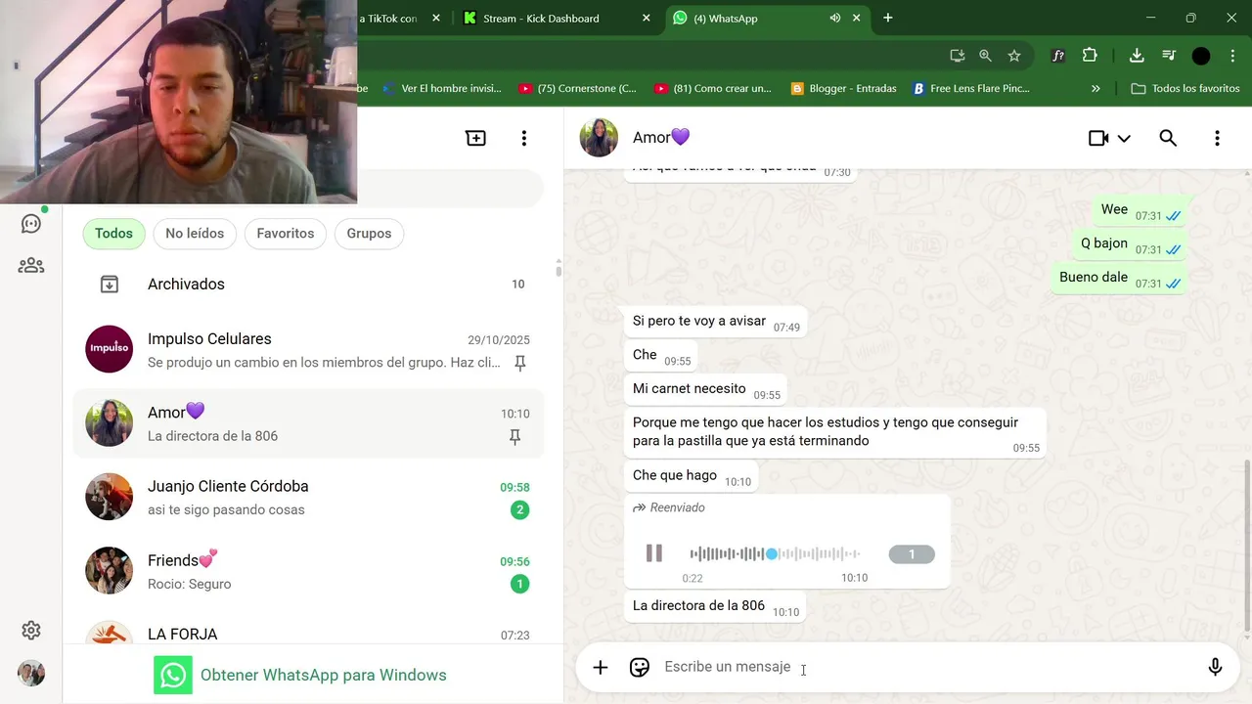Pause the forwarded voice message

point(654,553)
